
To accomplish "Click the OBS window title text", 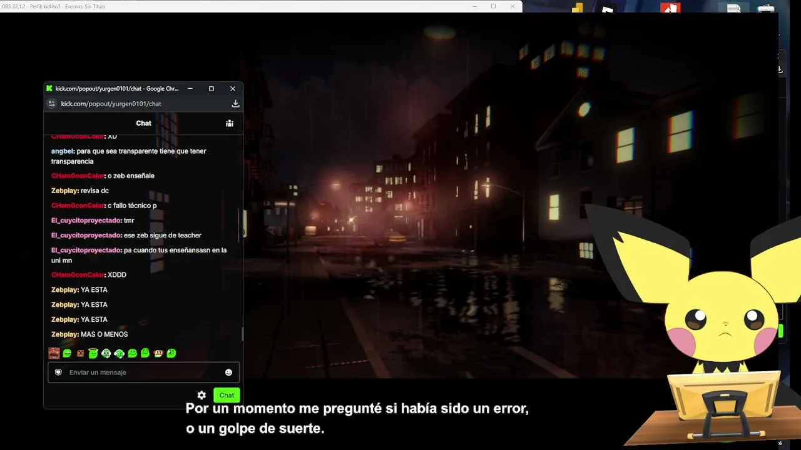I will (53, 6).
